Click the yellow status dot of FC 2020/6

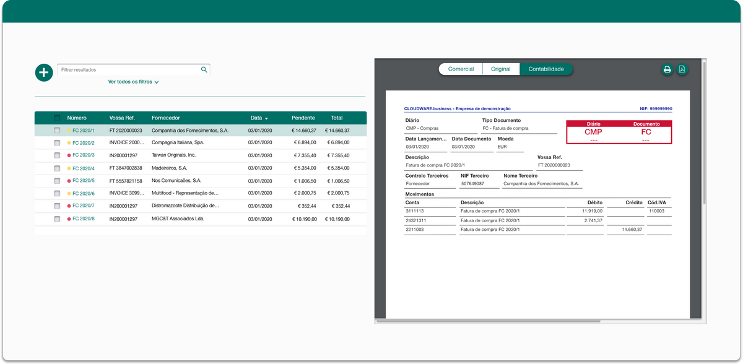pyautogui.click(x=69, y=194)
